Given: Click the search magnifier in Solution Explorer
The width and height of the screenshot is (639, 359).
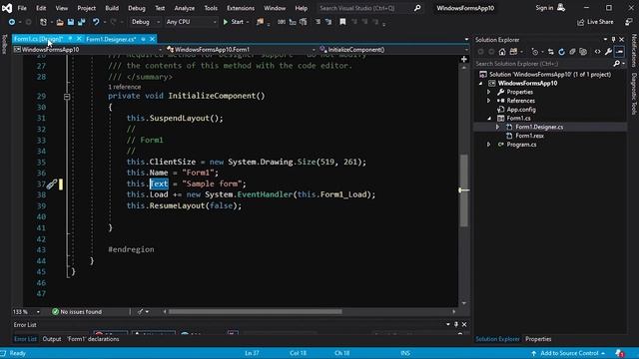Looking at the screenshot, I should (617, 64).
